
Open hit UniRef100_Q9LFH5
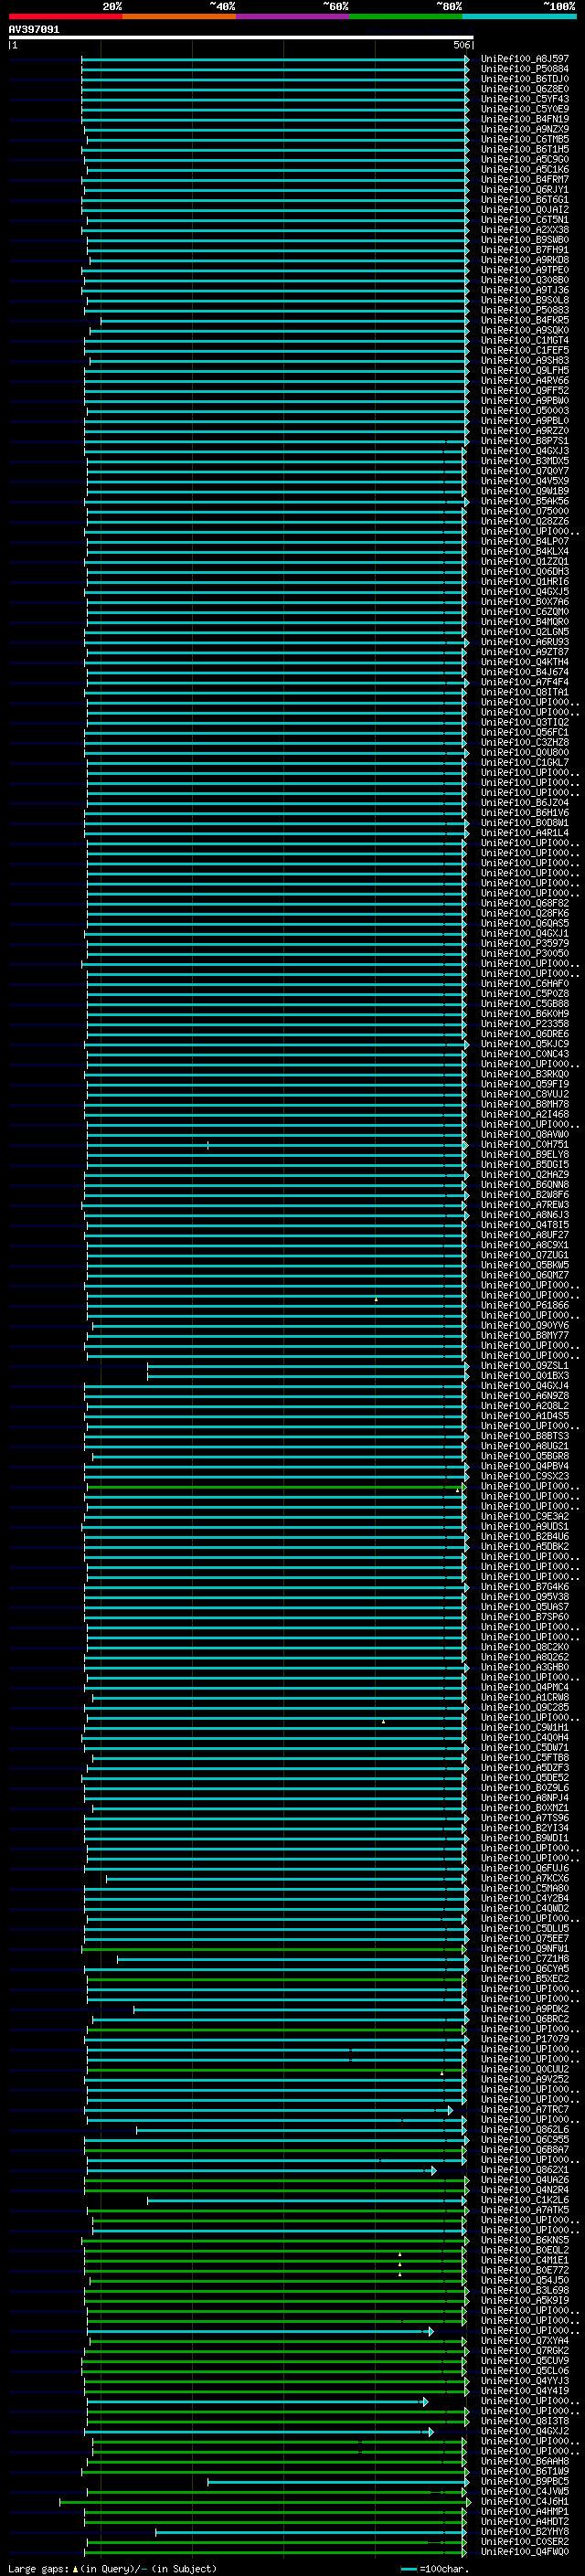pyautogui.click(x=524, y=370)
